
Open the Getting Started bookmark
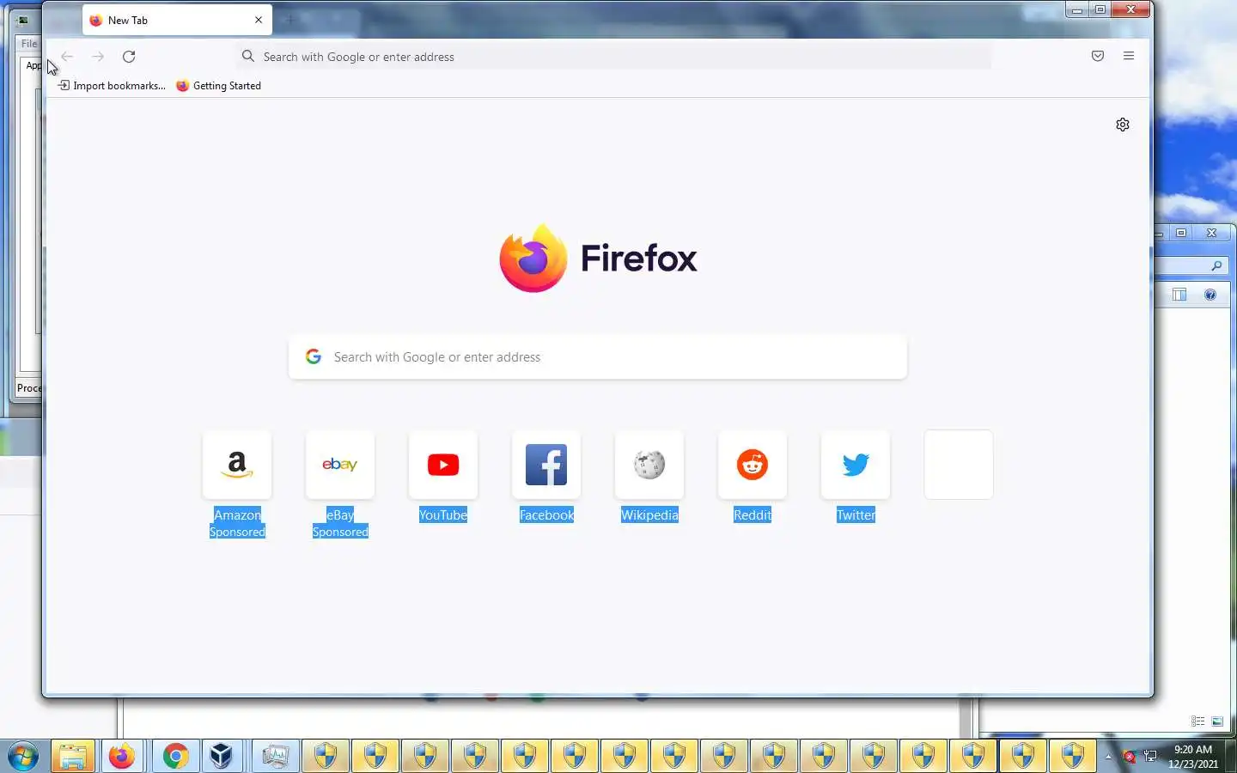tap(218, 86)
